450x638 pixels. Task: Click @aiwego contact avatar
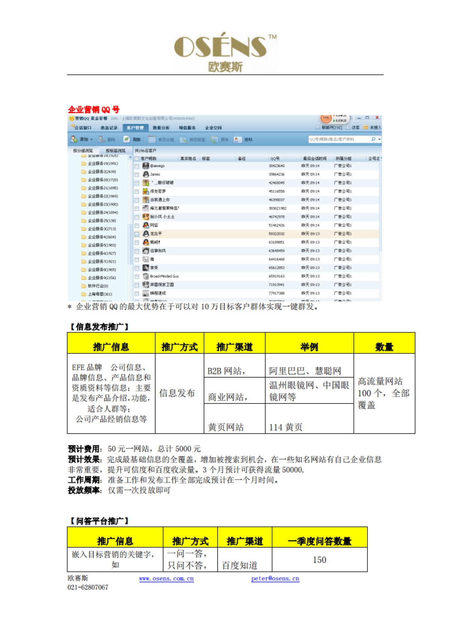click(146, 166)
